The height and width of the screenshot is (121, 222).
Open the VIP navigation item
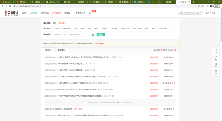pos(90,13)
